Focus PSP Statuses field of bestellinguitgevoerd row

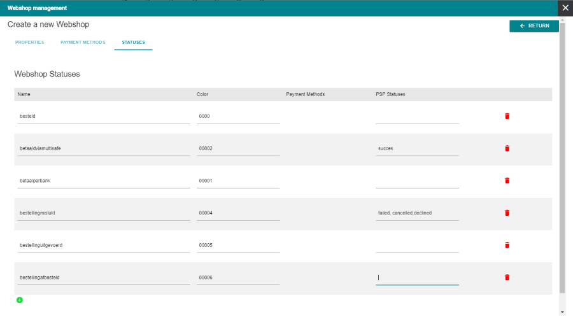coord(417,246)
